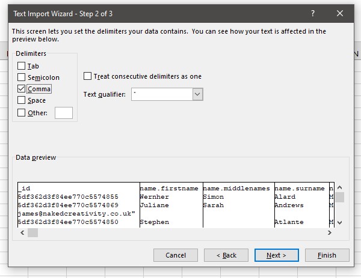Open the wizard help question mark
The width and height of the screenshot is (361, 278).
[x=313, y=13]
